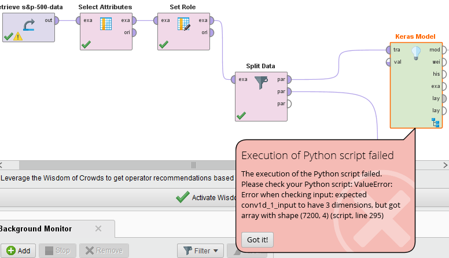Open the Keras Model subprocess icon

point(436,122)
